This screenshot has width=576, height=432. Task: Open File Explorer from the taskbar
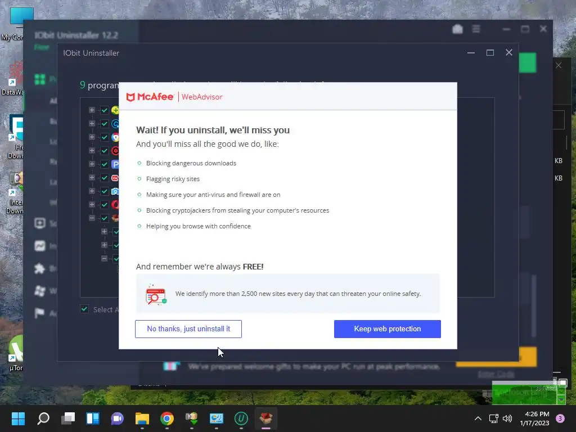tap(142, 418)
